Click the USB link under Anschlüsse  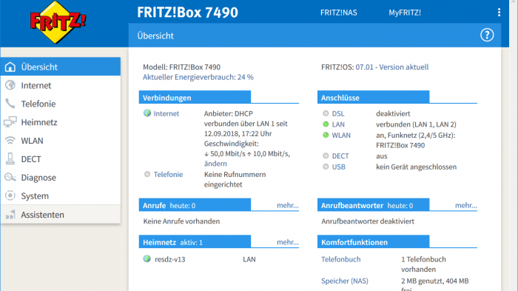pos(339,167)
